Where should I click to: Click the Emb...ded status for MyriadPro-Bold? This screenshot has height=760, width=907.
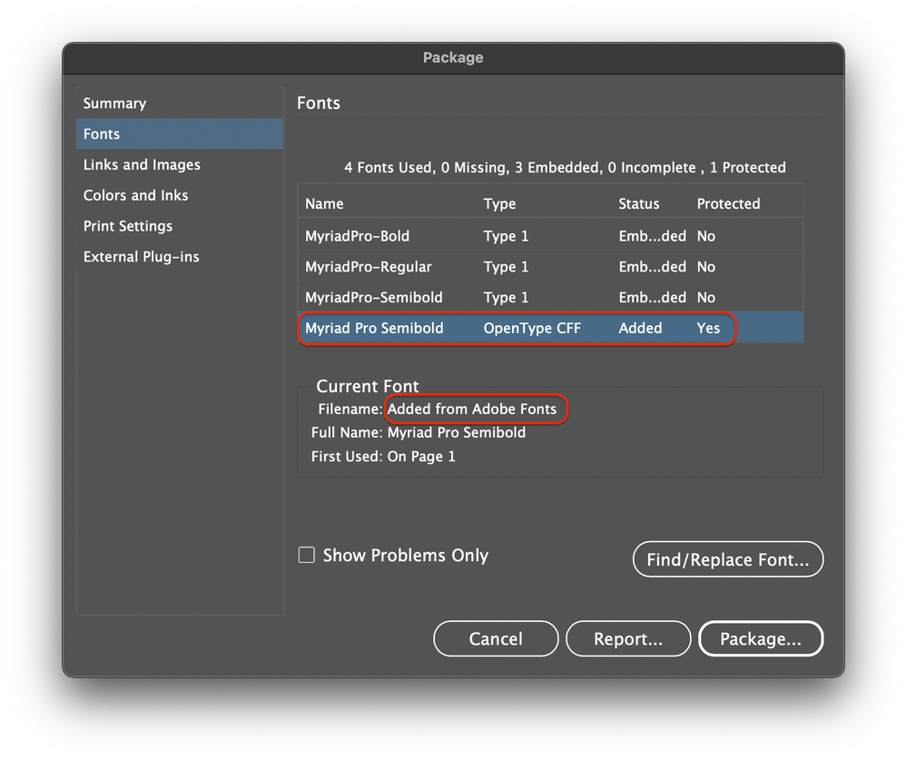(652, 235)
